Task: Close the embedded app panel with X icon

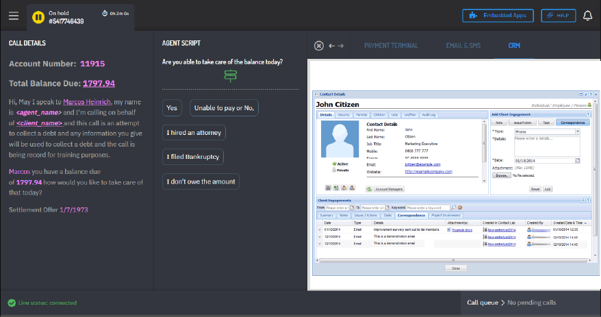Action: tap(319, 46)
